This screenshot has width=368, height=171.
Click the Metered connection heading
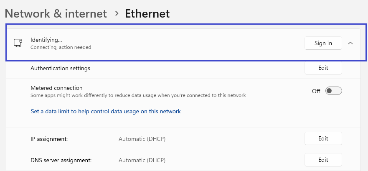tap(56, 88)
